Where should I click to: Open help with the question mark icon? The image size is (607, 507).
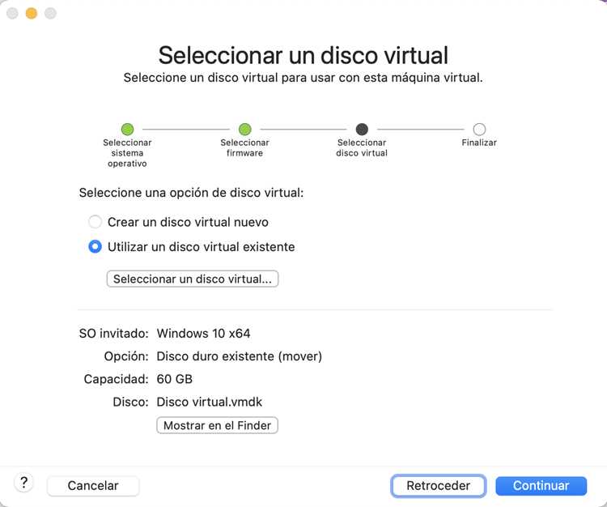tap(23, 483)
